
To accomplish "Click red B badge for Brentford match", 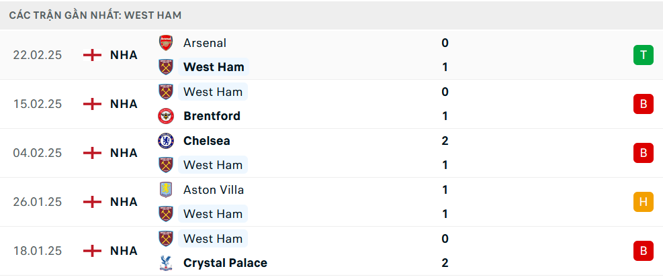I will point(643,104).
